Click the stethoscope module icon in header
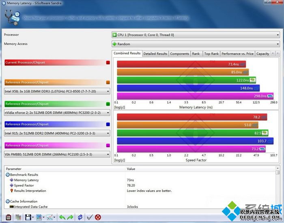The width and height of the screenshot is (284, 223). point(12,17)
